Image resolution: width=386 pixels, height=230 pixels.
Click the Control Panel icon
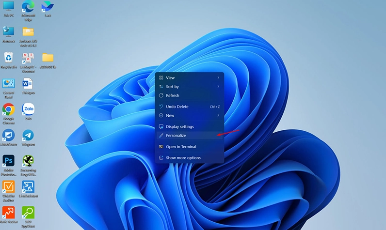(x=9, y=84)
